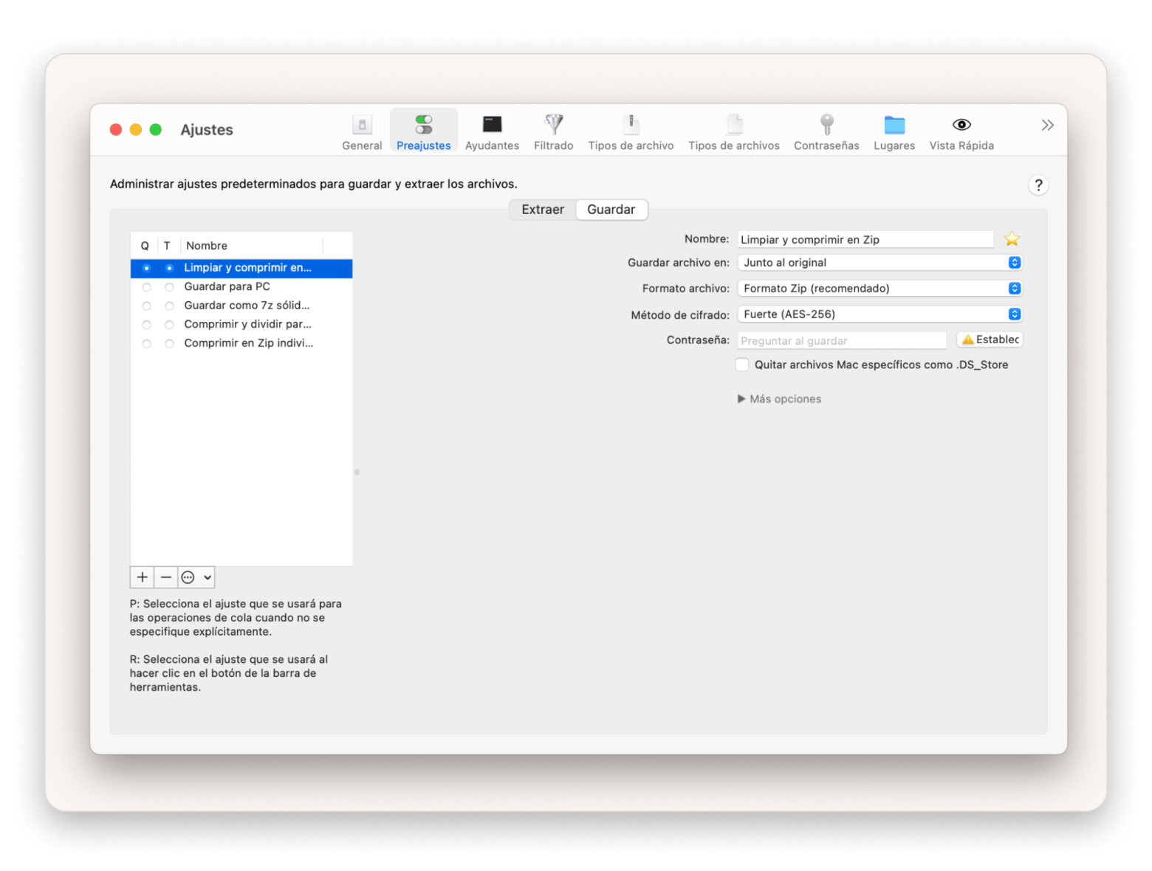Open the Formato archivo dropdown

point(880,289)
